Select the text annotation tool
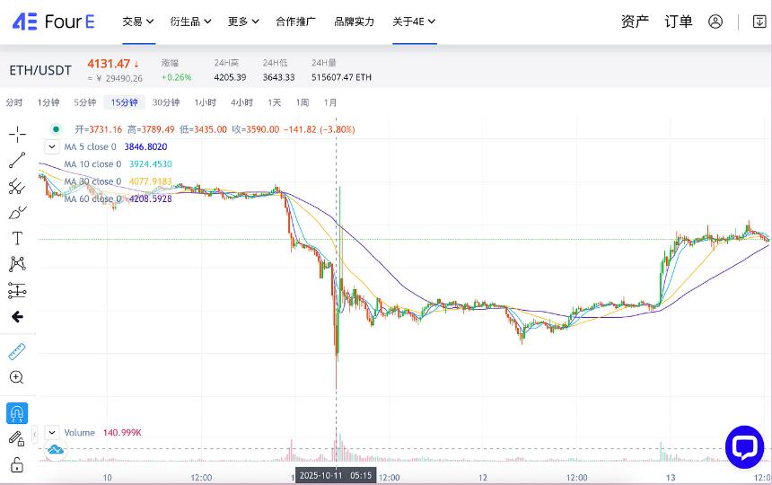772x485 pixels. pos(17,238)
